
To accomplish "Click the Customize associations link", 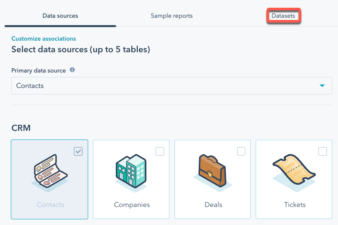I will point(44,38).
